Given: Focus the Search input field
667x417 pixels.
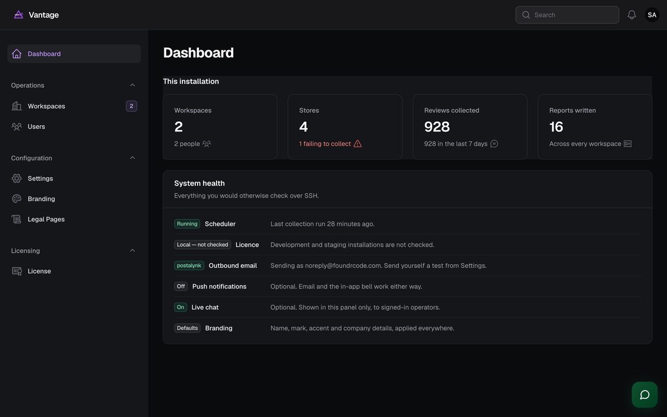Looking at the screenshot, I should click(x=567, y=15).
